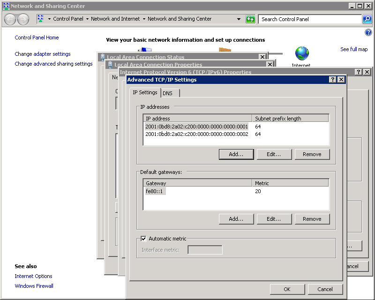Click the search magnifier icon
This screenshot has height=300, width=375.
pyautogui.click(x=367, y=19)
